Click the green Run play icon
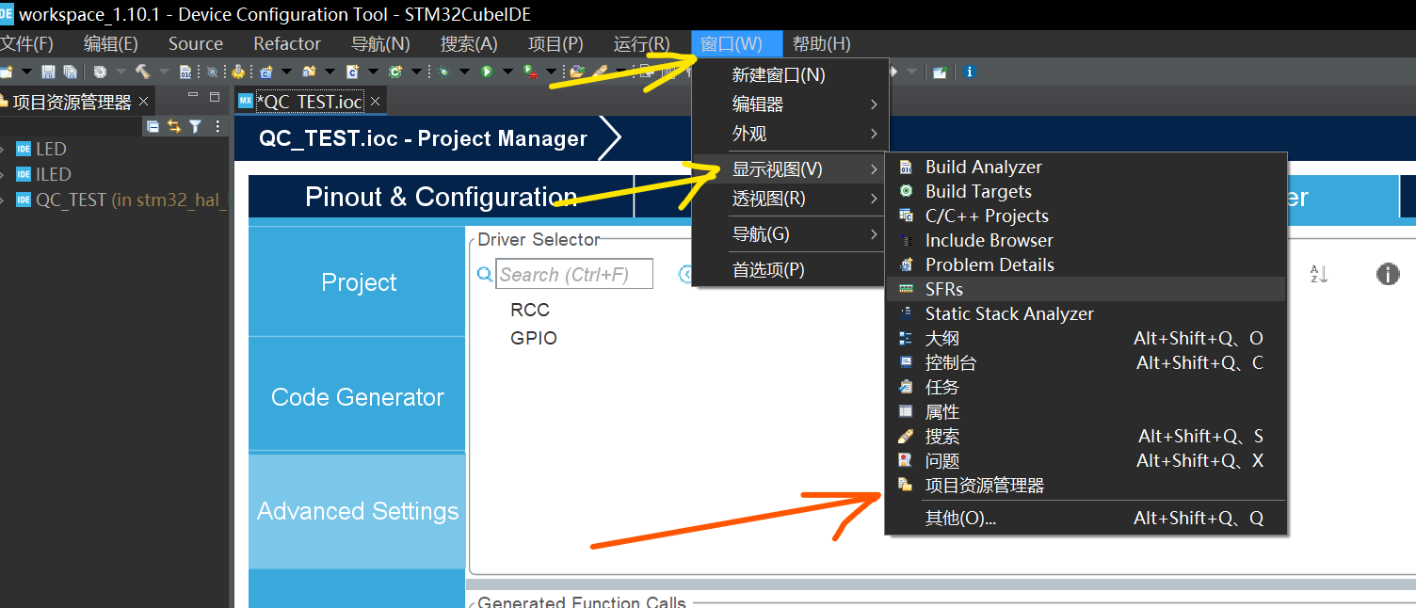This screenshot has height=608, width=1416. point(487,72)
